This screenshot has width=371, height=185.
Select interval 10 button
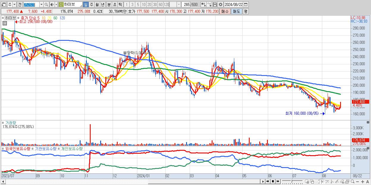[x=144, y=4]
